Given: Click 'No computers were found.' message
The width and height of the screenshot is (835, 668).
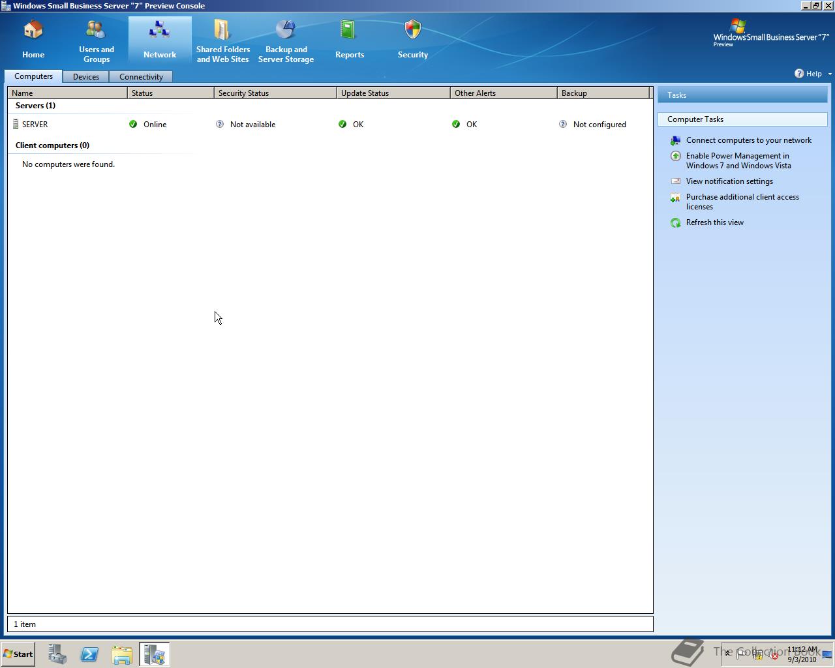Looking at the screenshot, I should 68,164.
